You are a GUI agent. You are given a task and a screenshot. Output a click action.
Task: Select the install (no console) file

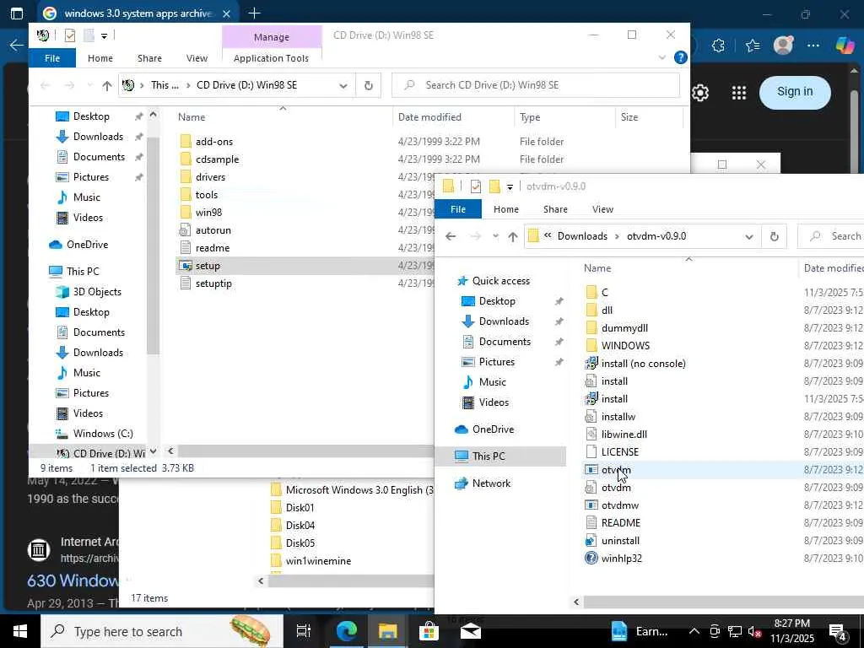[x=643, y=363]
